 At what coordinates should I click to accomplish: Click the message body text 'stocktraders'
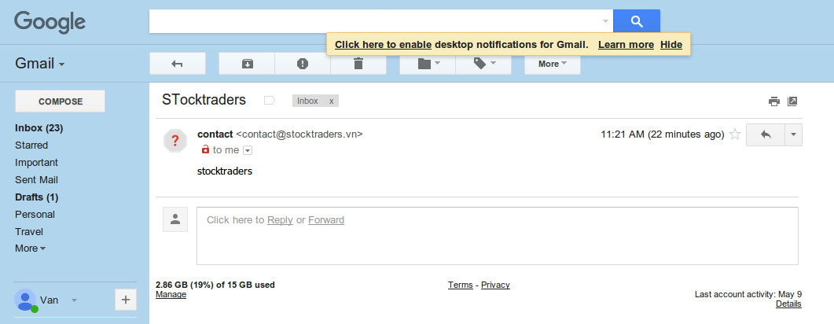click(225, 171)
